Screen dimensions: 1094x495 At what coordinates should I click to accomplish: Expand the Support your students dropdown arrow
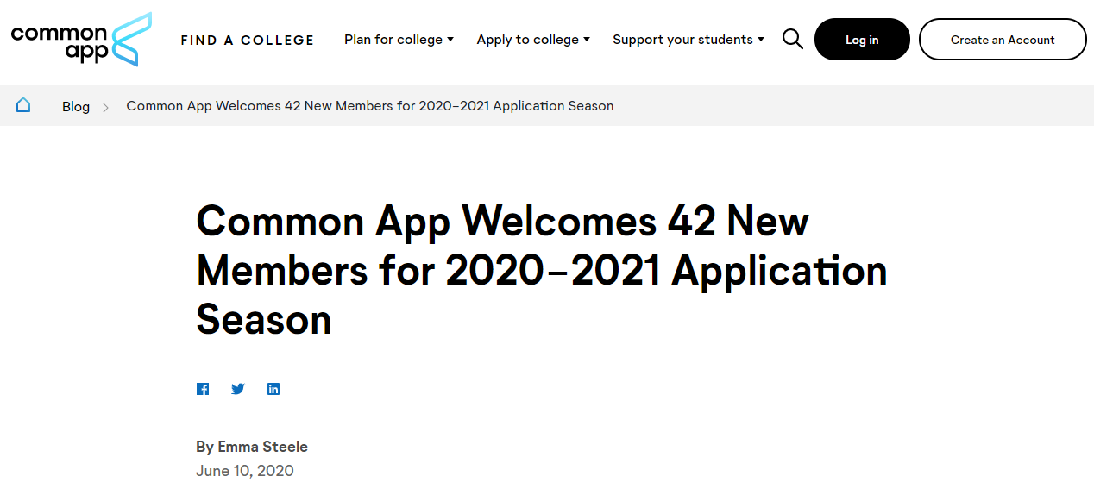(x=761, y=40)
